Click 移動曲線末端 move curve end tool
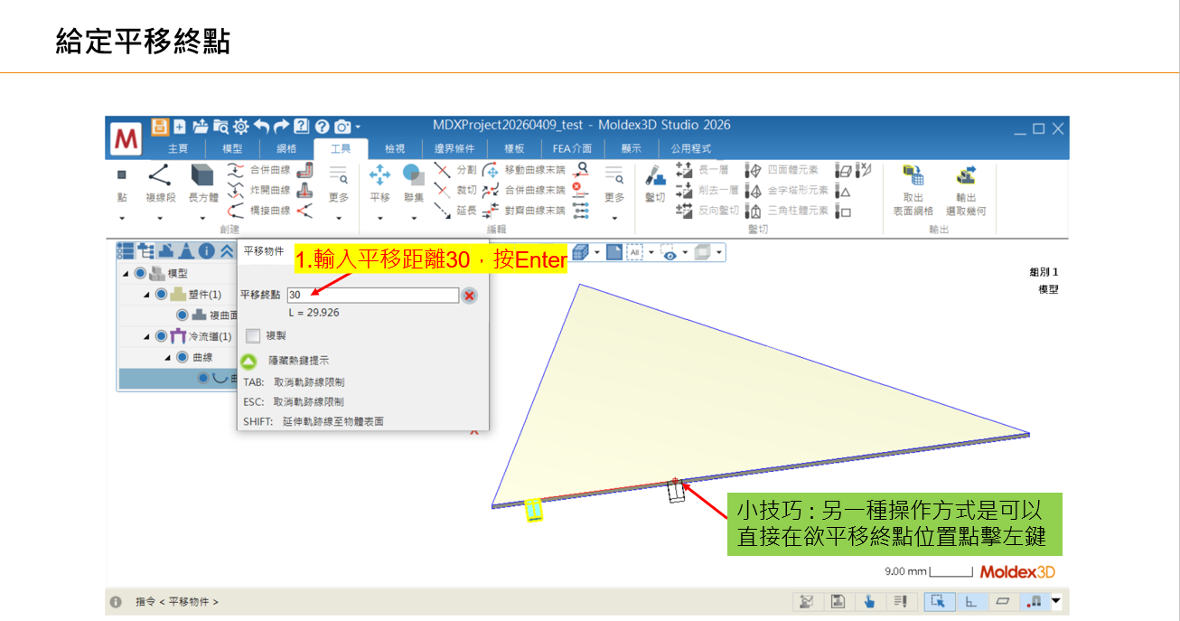 524,169
